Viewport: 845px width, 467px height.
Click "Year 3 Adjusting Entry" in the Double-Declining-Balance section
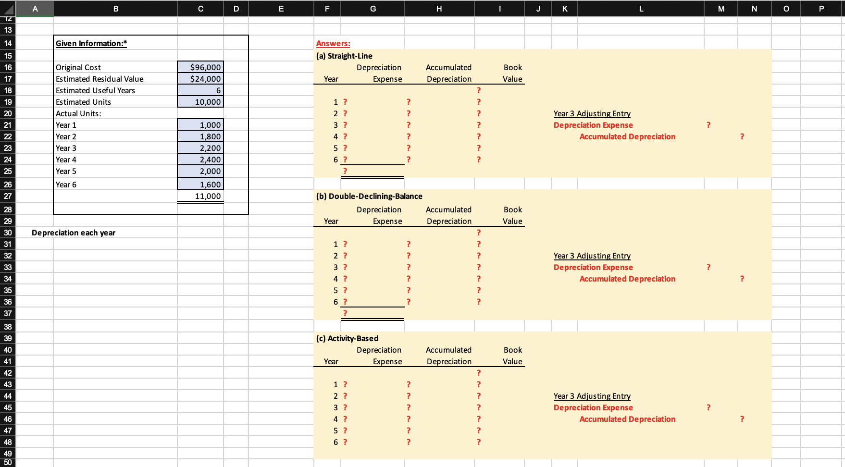click(592, 256)
